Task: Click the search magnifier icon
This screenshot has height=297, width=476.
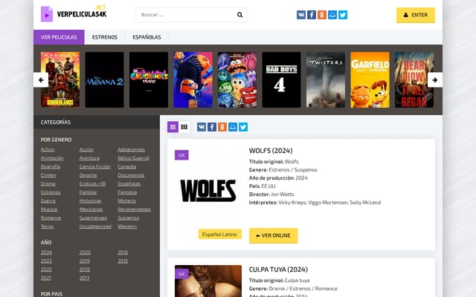Action: 239,15
